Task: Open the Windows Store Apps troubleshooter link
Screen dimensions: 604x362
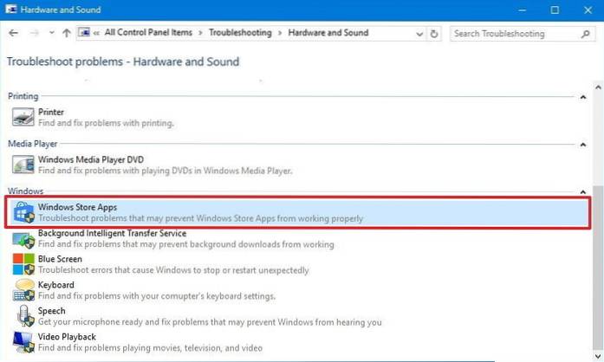Action: (79, 208)
